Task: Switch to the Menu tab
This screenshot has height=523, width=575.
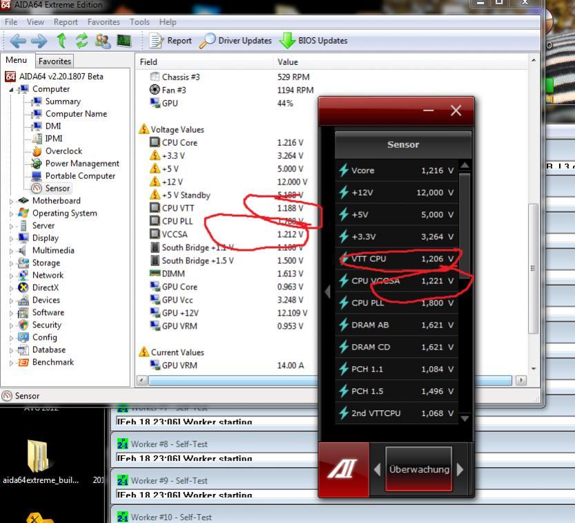Action: tap(16, 60)
